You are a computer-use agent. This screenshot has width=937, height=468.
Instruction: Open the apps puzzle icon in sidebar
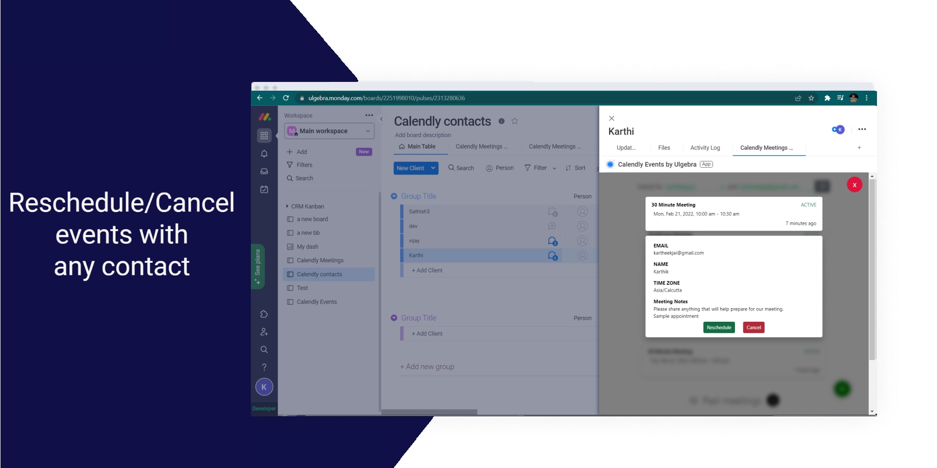pyautogui.click(x=264, y=314)
